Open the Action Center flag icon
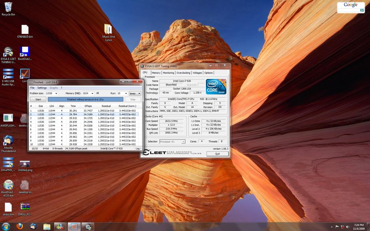The image size is (370, 231). point(337,227)
